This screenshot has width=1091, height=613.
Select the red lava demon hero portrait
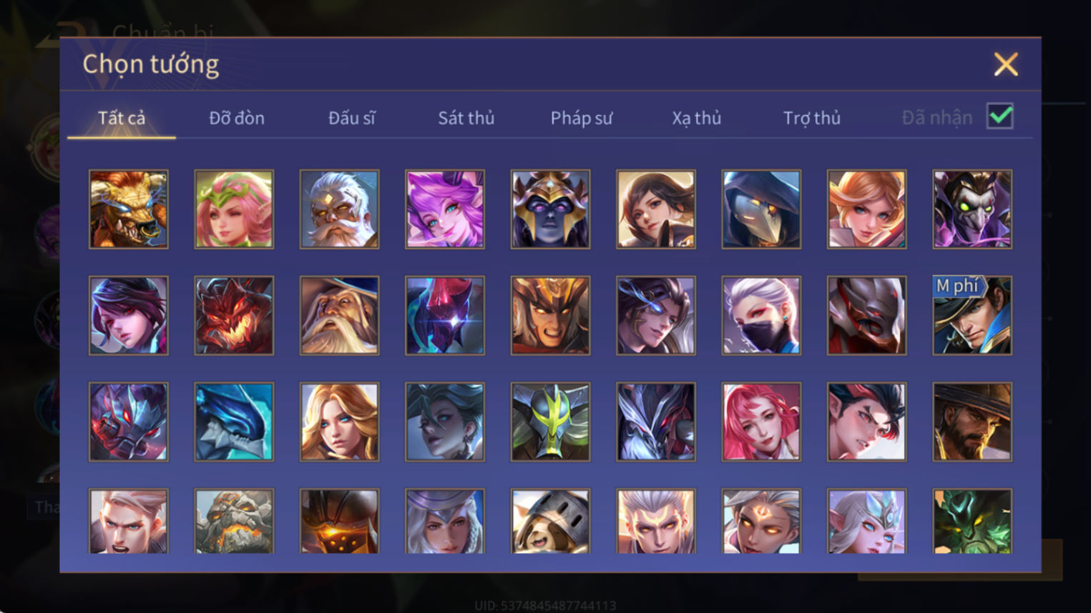pos(234,316)
